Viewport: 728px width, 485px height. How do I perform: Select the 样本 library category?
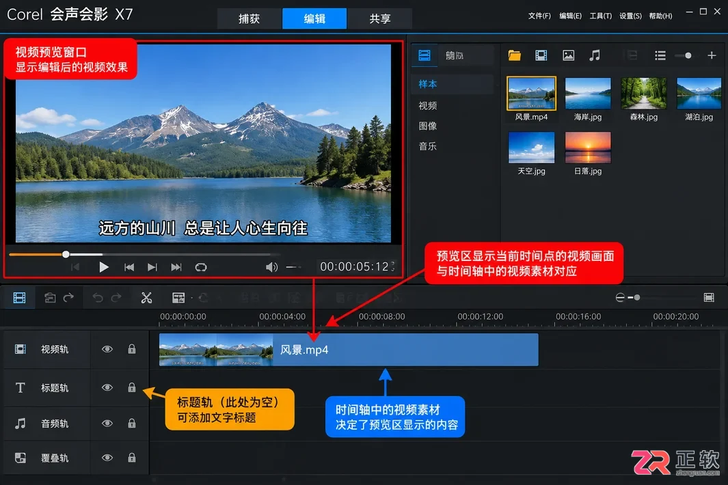tap(428, 84)
